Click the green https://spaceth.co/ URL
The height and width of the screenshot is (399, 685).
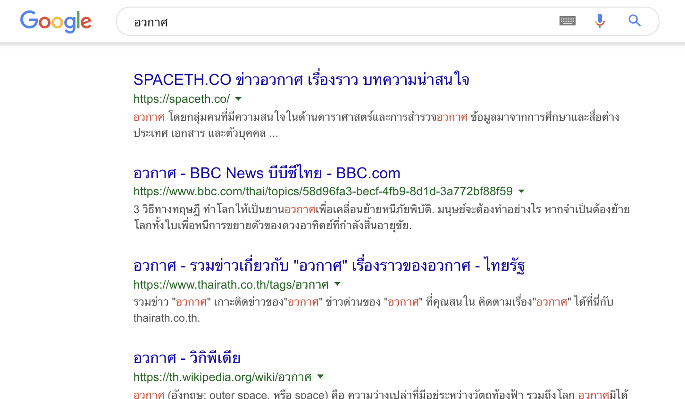click(182, 99)
